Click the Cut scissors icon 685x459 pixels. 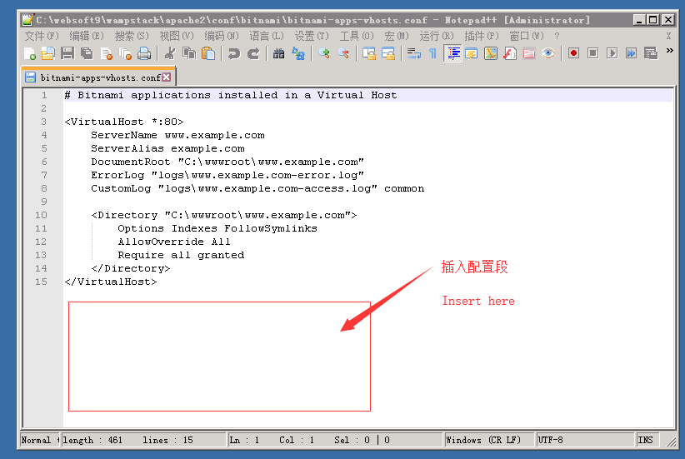170,53
